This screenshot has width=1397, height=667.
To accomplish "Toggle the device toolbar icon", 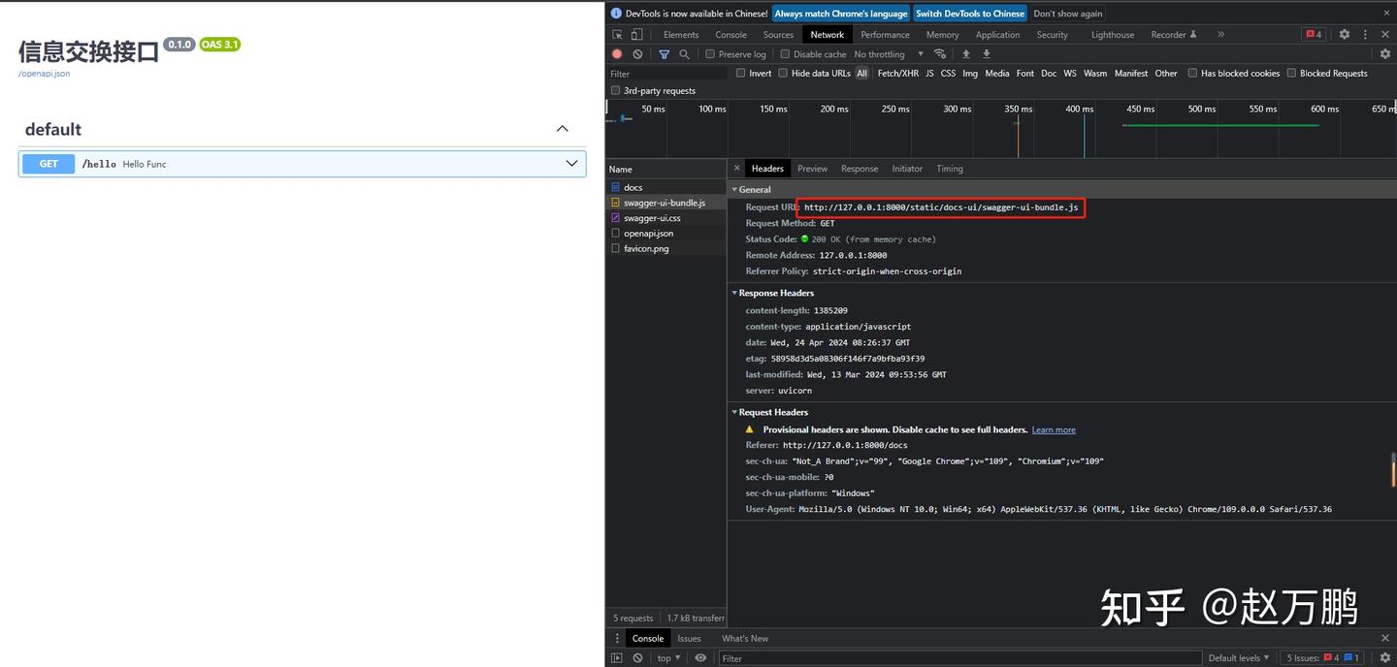I will click(636, 35).
